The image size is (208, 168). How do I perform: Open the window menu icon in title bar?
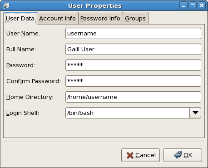(x=6, y=5)
